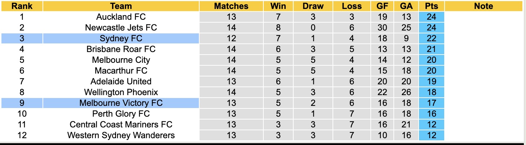
Task: Click the Pts column header
Action: pos(431,6)
